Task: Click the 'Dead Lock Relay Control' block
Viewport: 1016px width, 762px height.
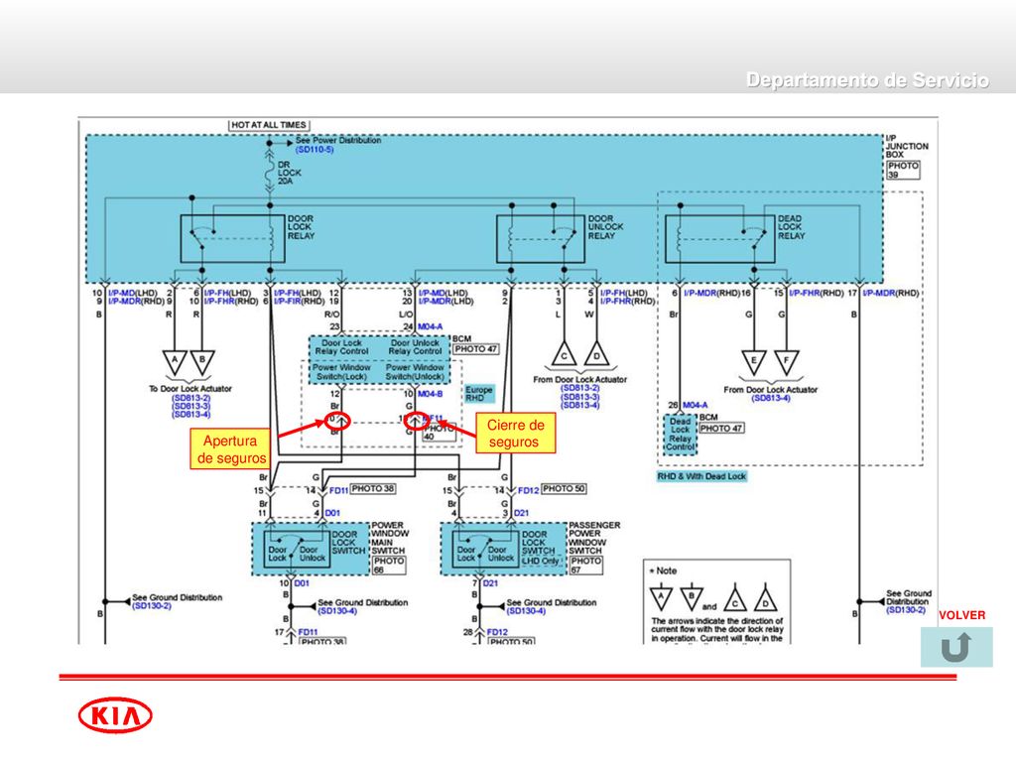Action: point(680,435)
